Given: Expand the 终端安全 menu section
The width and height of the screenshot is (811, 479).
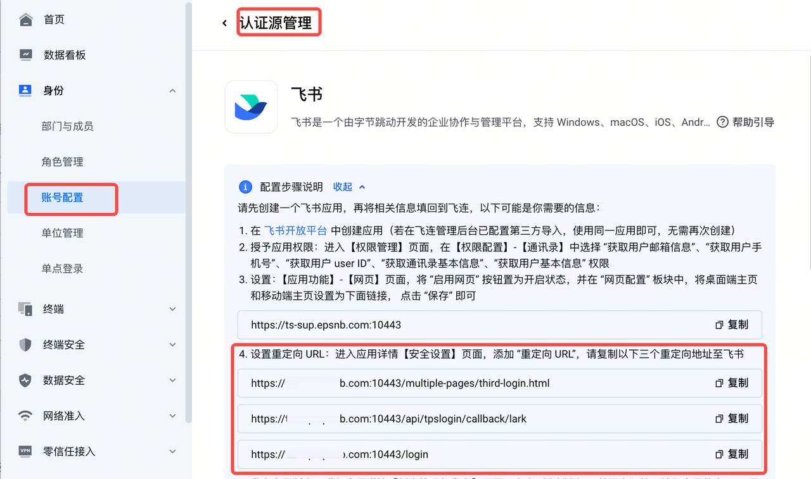Looking at the screenshot, I should [x=172, y=345].
